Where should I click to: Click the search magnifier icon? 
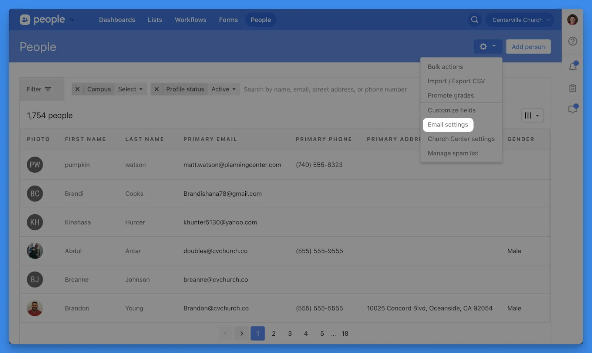tap(474, 20)
